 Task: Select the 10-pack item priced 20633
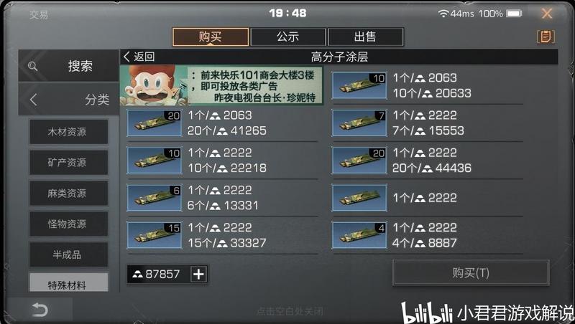pyautogui.click(x=427, y=85)
